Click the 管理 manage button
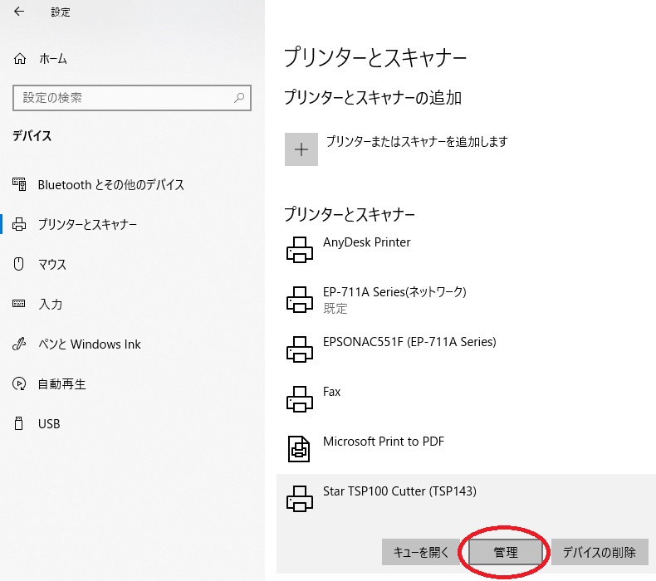The height and width of the screenshot is (581, 656). (x=506, y=552)
